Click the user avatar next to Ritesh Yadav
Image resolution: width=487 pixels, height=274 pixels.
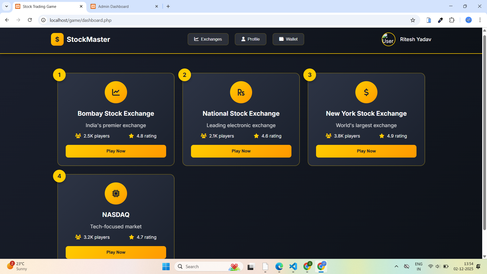pyautogui.click(x=388, y=39)
